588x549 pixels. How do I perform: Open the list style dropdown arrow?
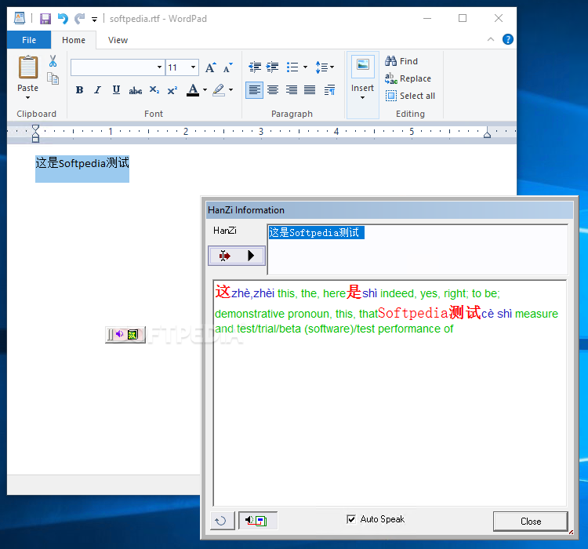click(x=305, y=67)
